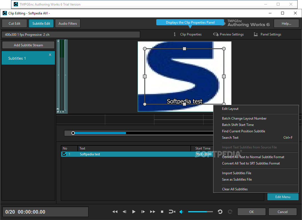Click the Start Time column header
Screen dimensions: 302x220
click(x=202, y=148)
